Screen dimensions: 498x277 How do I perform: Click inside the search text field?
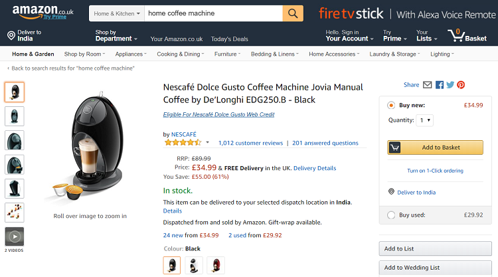click(213, 13)
